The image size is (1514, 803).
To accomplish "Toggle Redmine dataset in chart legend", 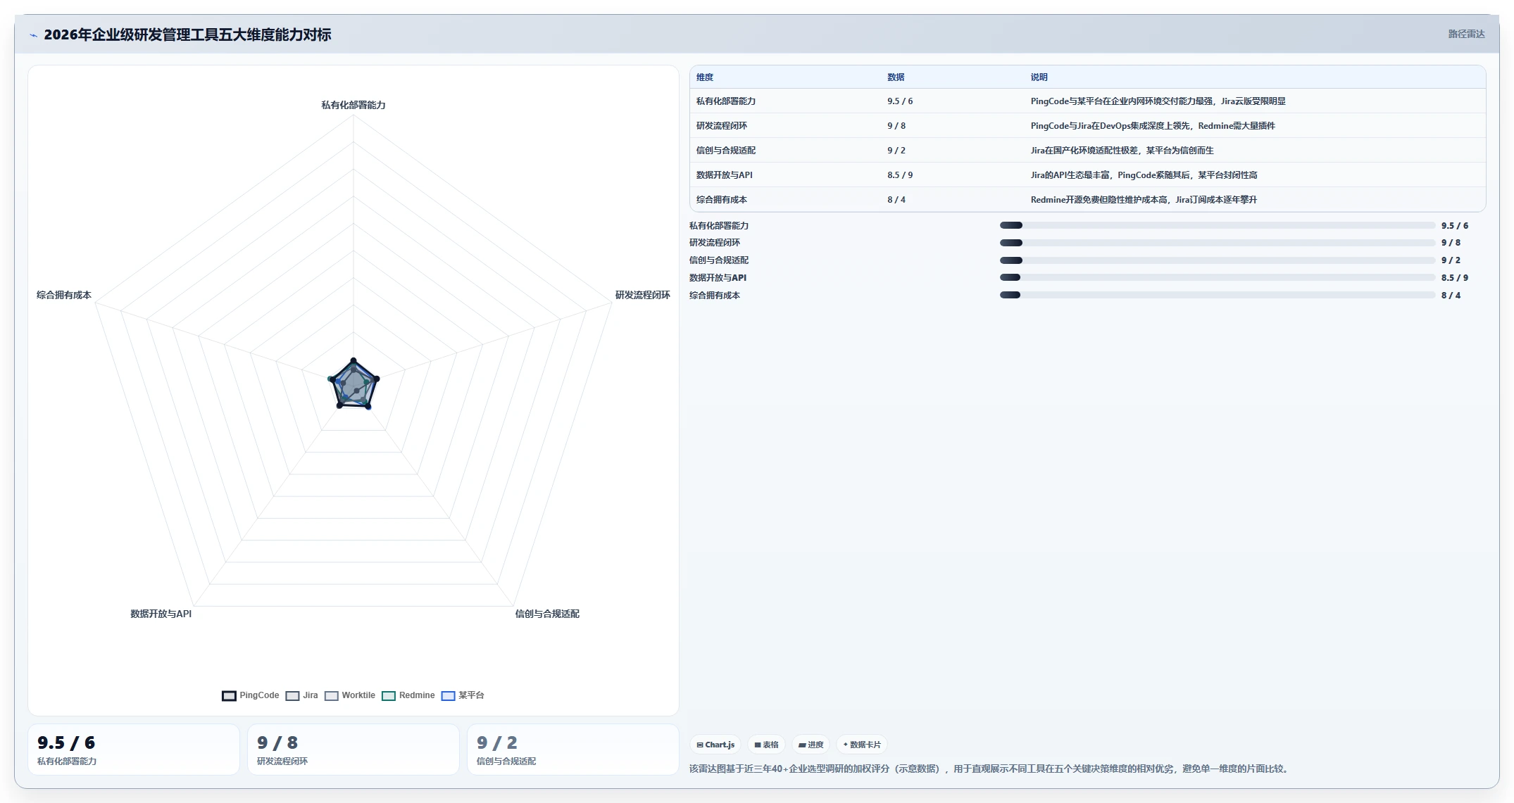I will 408,695.
